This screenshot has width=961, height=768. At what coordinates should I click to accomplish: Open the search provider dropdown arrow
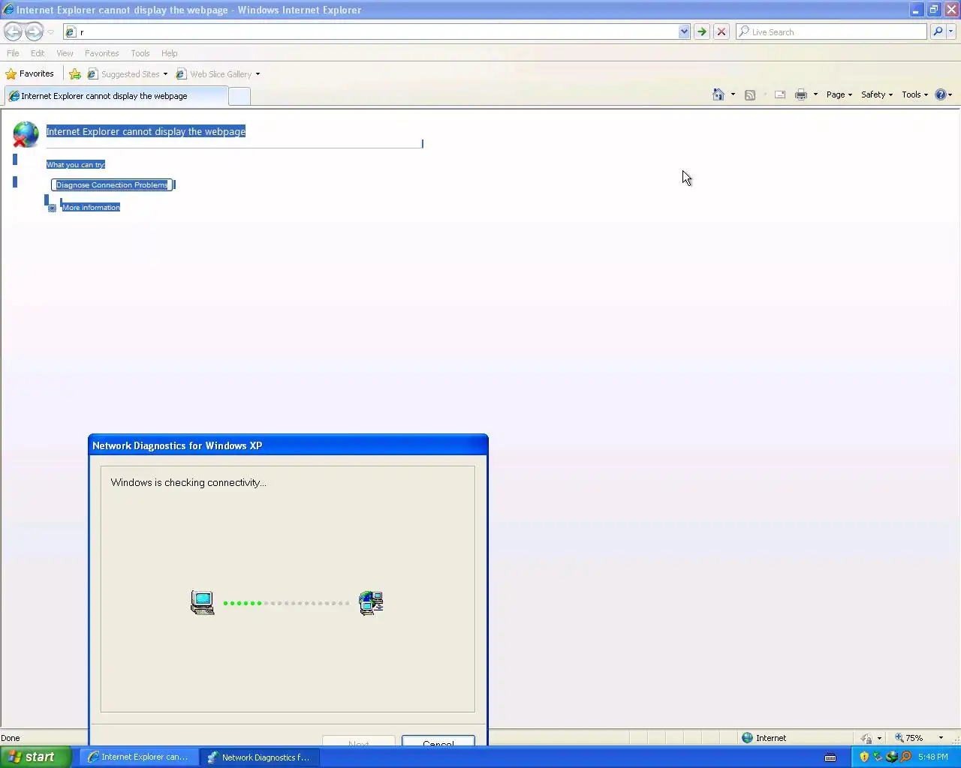(951, 31)
